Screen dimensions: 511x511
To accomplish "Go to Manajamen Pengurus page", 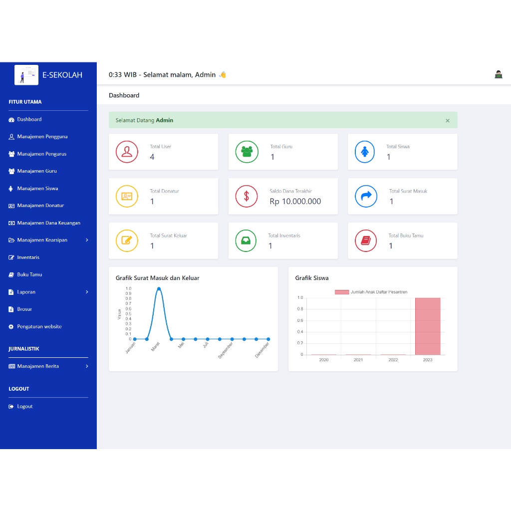I will (x=42, y=154).
